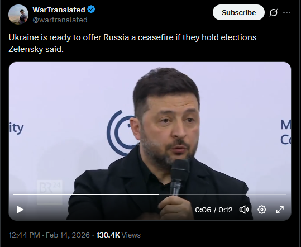Click the circular conference logo behind the speaker
The width and height of the screenshot is (301, 247).
point(120,132)
